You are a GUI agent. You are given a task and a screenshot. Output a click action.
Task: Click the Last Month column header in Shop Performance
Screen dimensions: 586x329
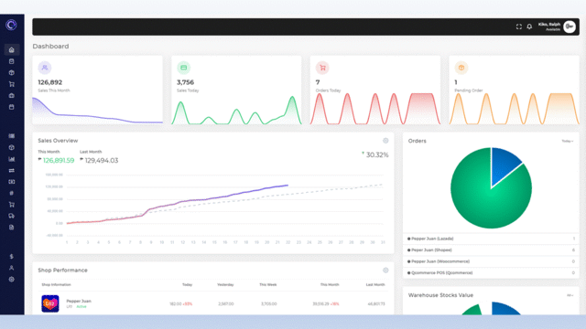375,284
